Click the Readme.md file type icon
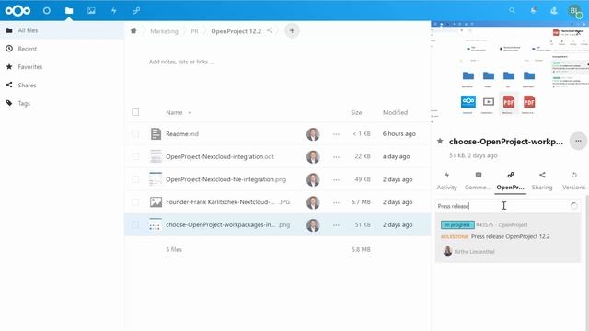The height and width of the screenshot is (331, 589). coord(156,134)
